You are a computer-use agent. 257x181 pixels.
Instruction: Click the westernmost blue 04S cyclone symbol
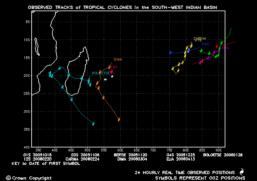pos(170,53)
